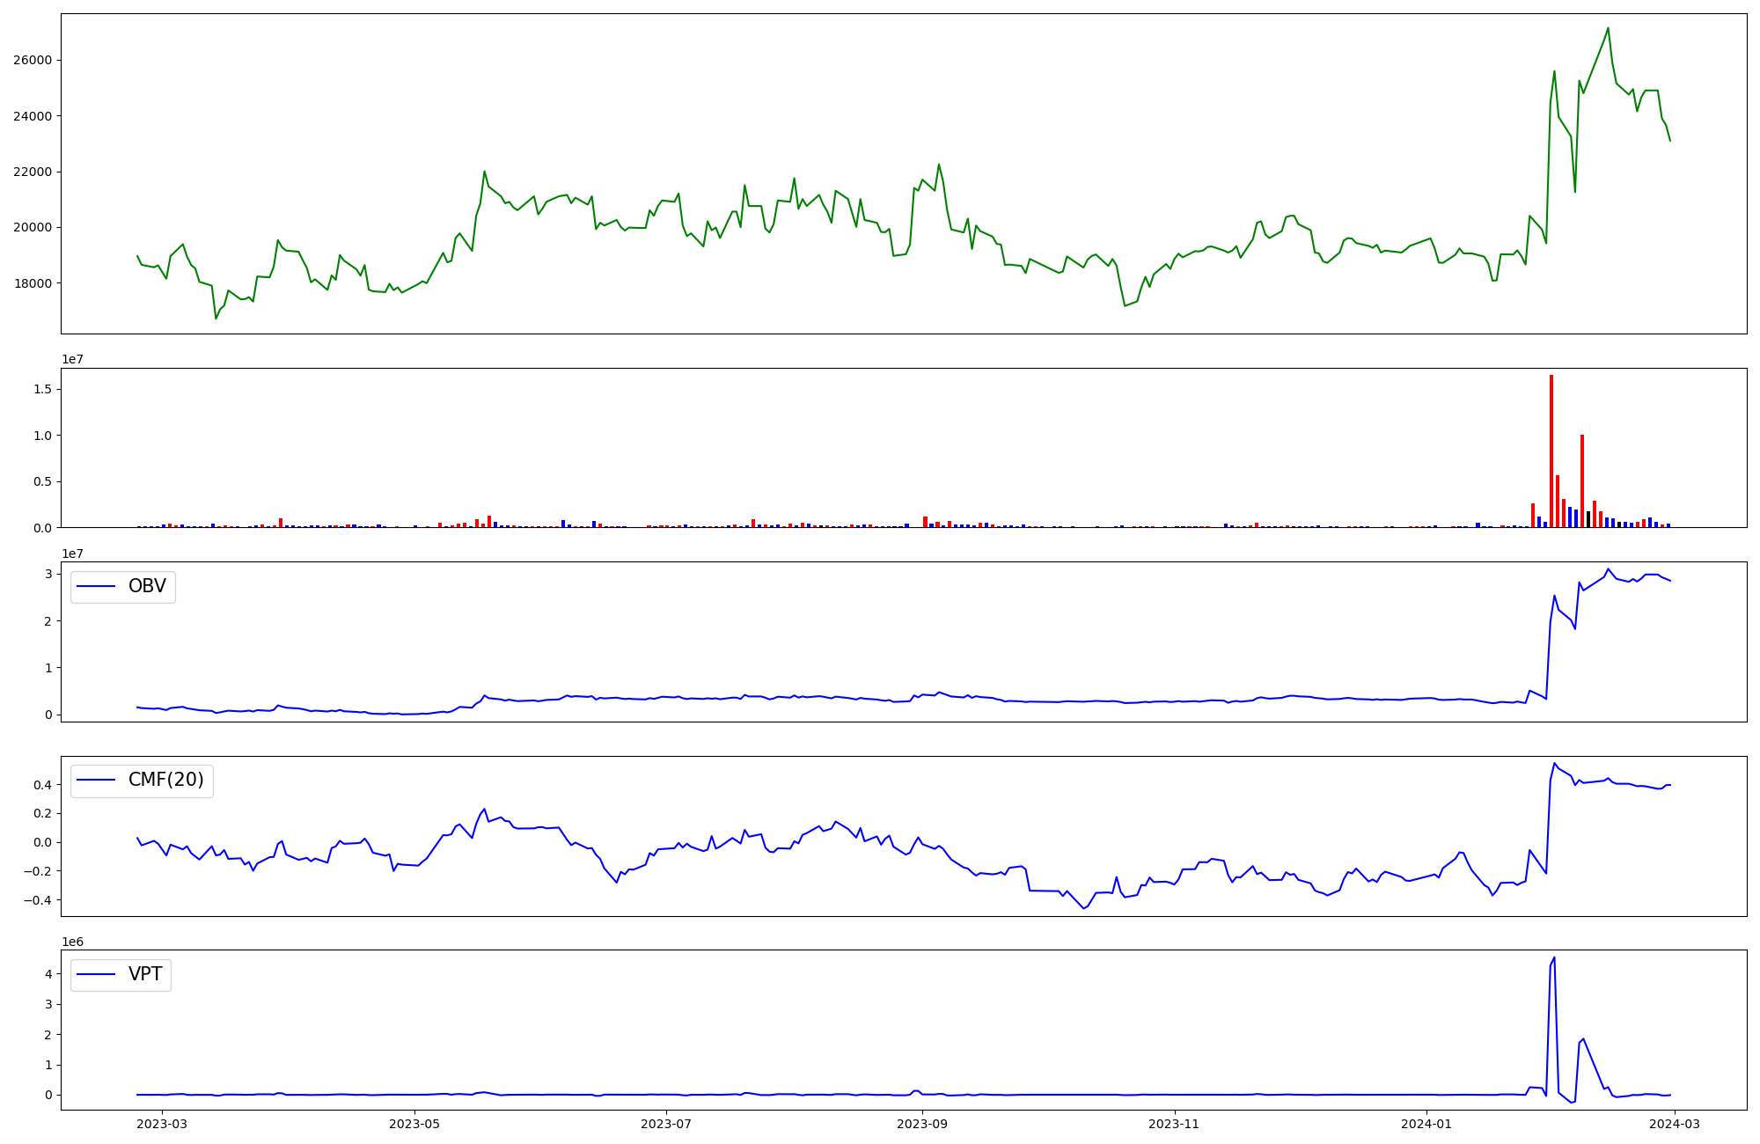
Task: Click the 2024-03 x-axis date label
Action: pyautogui.click(x=1675, y=1124)
